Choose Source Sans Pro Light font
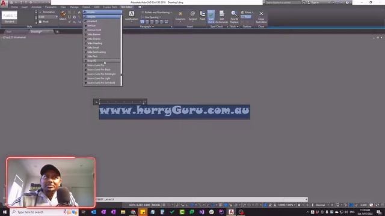Viewport: 385px width, 216px height. tap(102, 79)
